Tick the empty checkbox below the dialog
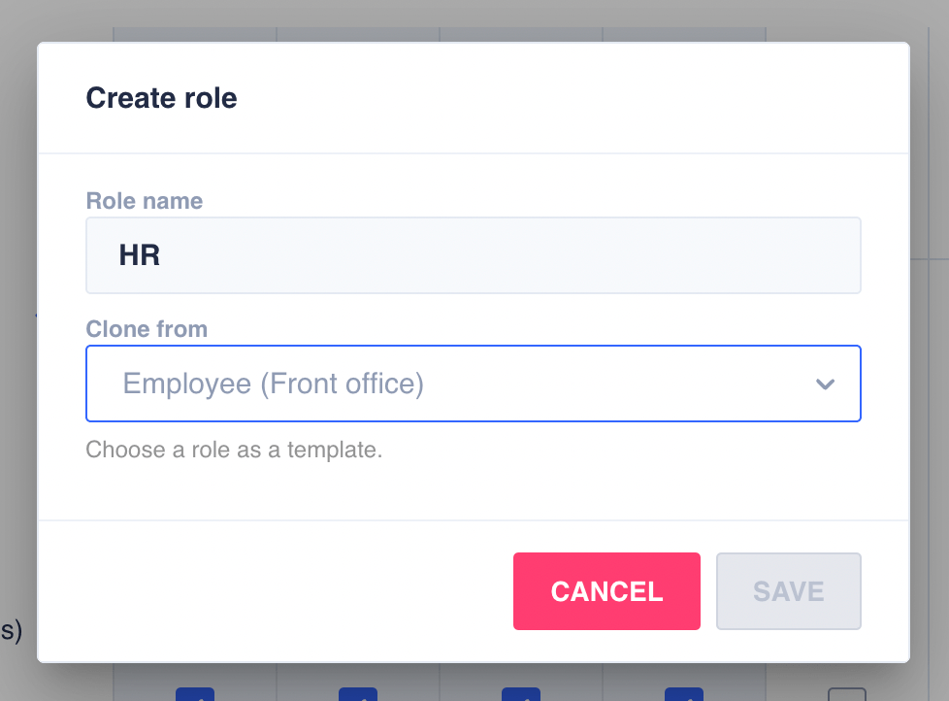Viewport: 949px width, 701px height. click(847, 694)
